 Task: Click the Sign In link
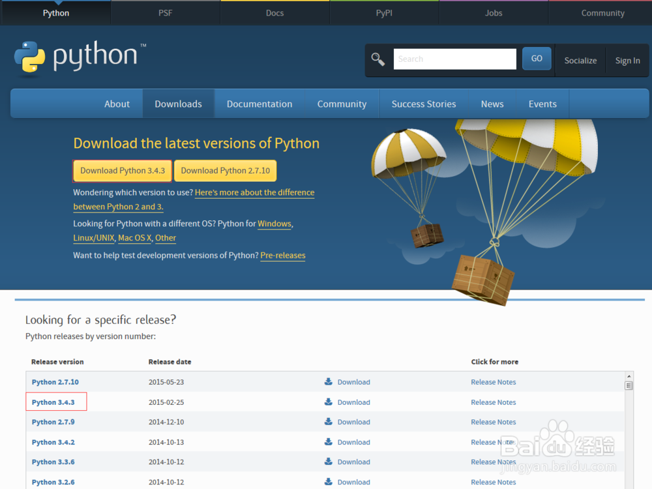click(627, 61)
